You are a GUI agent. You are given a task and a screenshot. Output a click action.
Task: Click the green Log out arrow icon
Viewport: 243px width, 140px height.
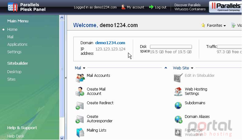[151, 7]
